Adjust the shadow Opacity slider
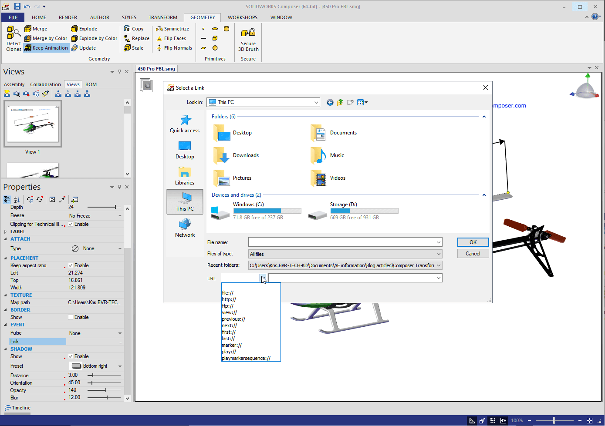Viewport: 605px width, 426px height. (x=106, y=390)
